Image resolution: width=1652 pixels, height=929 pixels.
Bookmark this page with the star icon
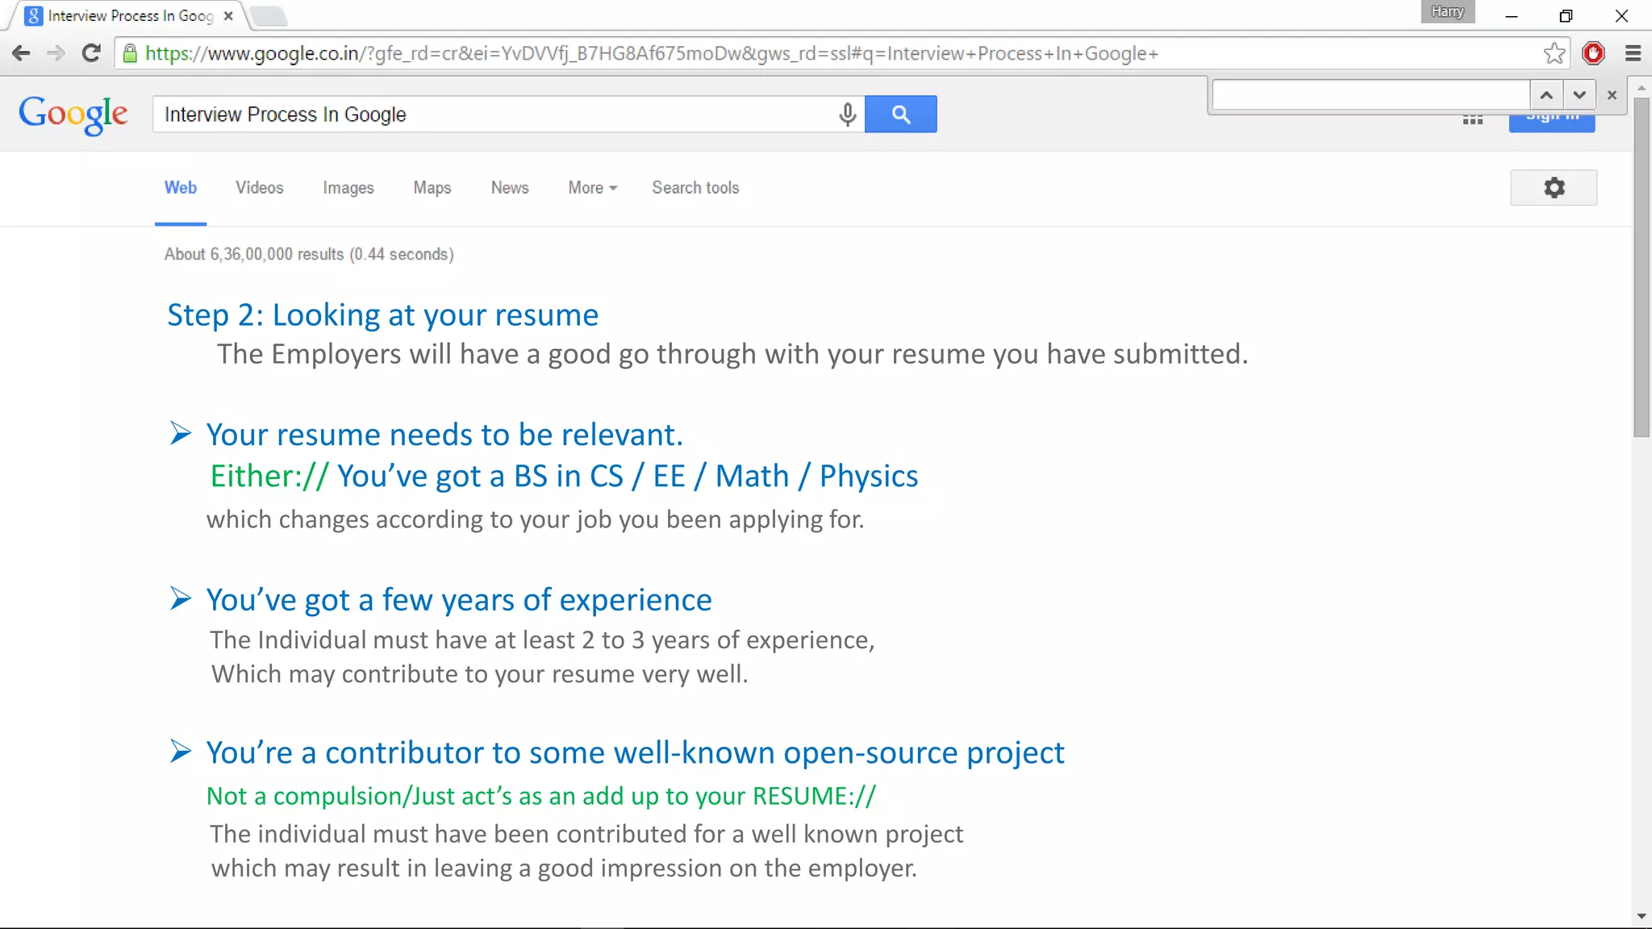[x=1554, y=53]
